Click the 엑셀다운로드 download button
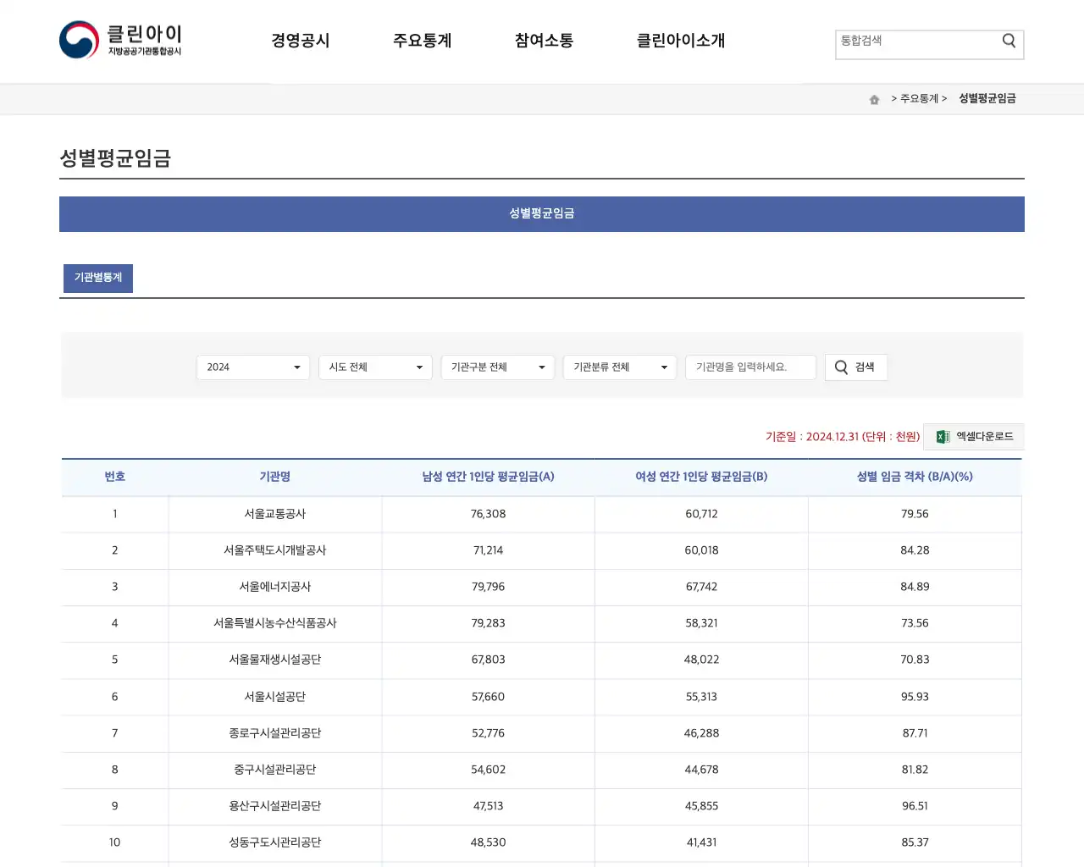Viewport: 1084px width, 867px height. coord(974,436)
